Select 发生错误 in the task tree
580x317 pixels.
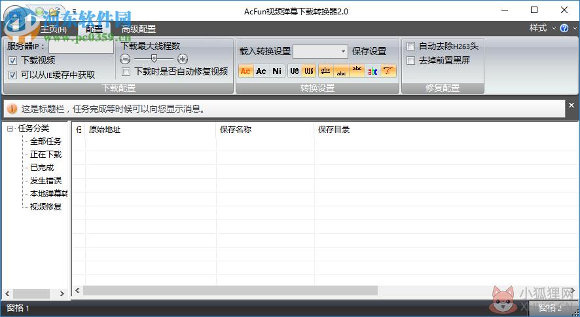(x=46, y=181)
